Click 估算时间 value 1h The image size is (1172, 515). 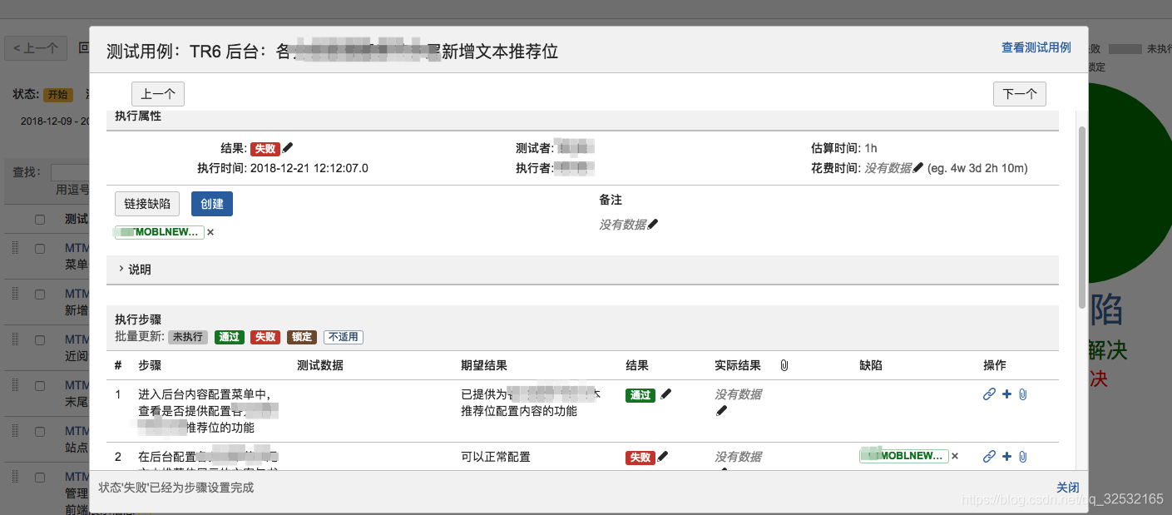(x=871, y=148)
